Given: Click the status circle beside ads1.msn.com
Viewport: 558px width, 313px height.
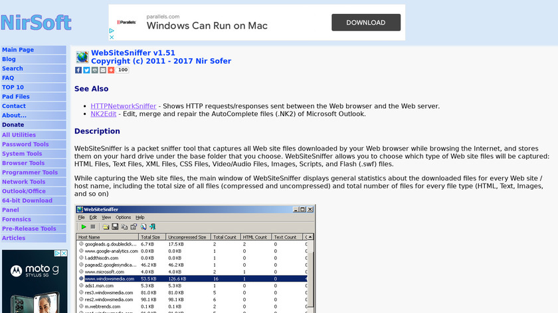Looking at the screenshot, I should (81, 285).
